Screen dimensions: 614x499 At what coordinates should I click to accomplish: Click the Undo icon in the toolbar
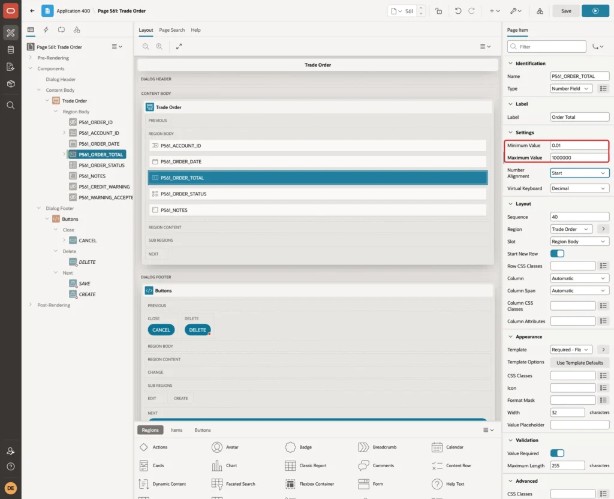tap(458, 11)
